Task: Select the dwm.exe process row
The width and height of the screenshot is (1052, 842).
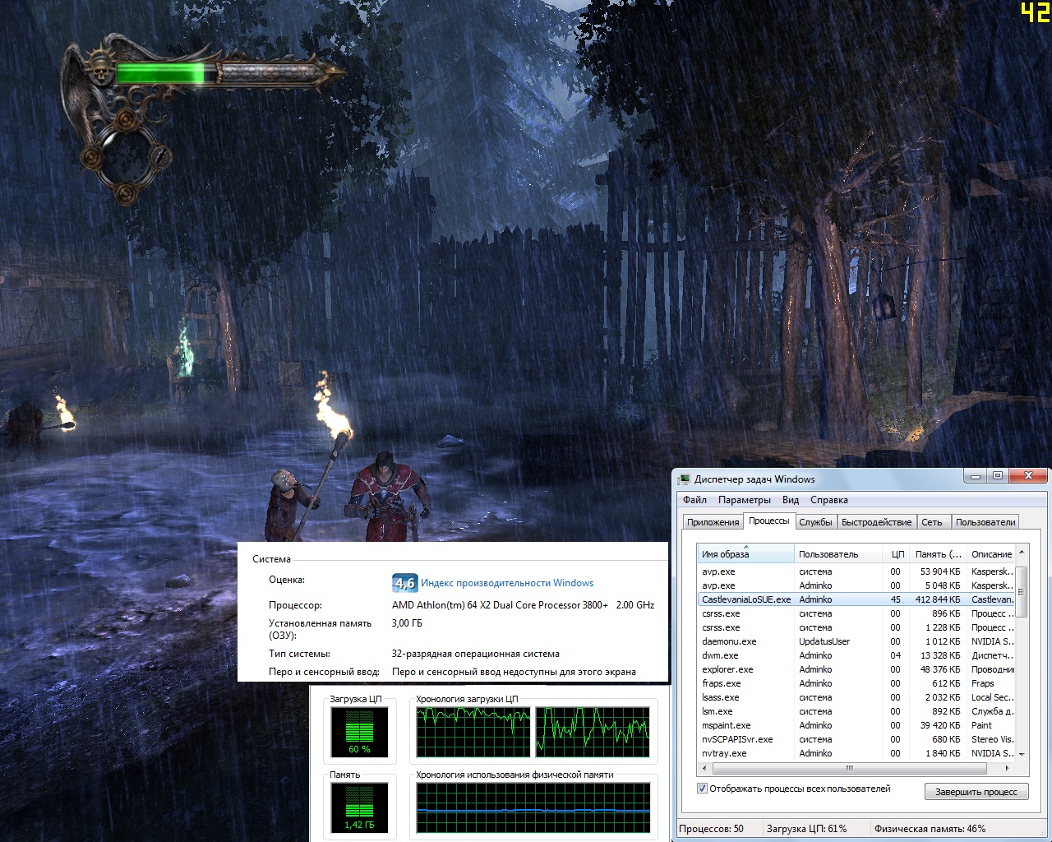Action: (856, 655)
